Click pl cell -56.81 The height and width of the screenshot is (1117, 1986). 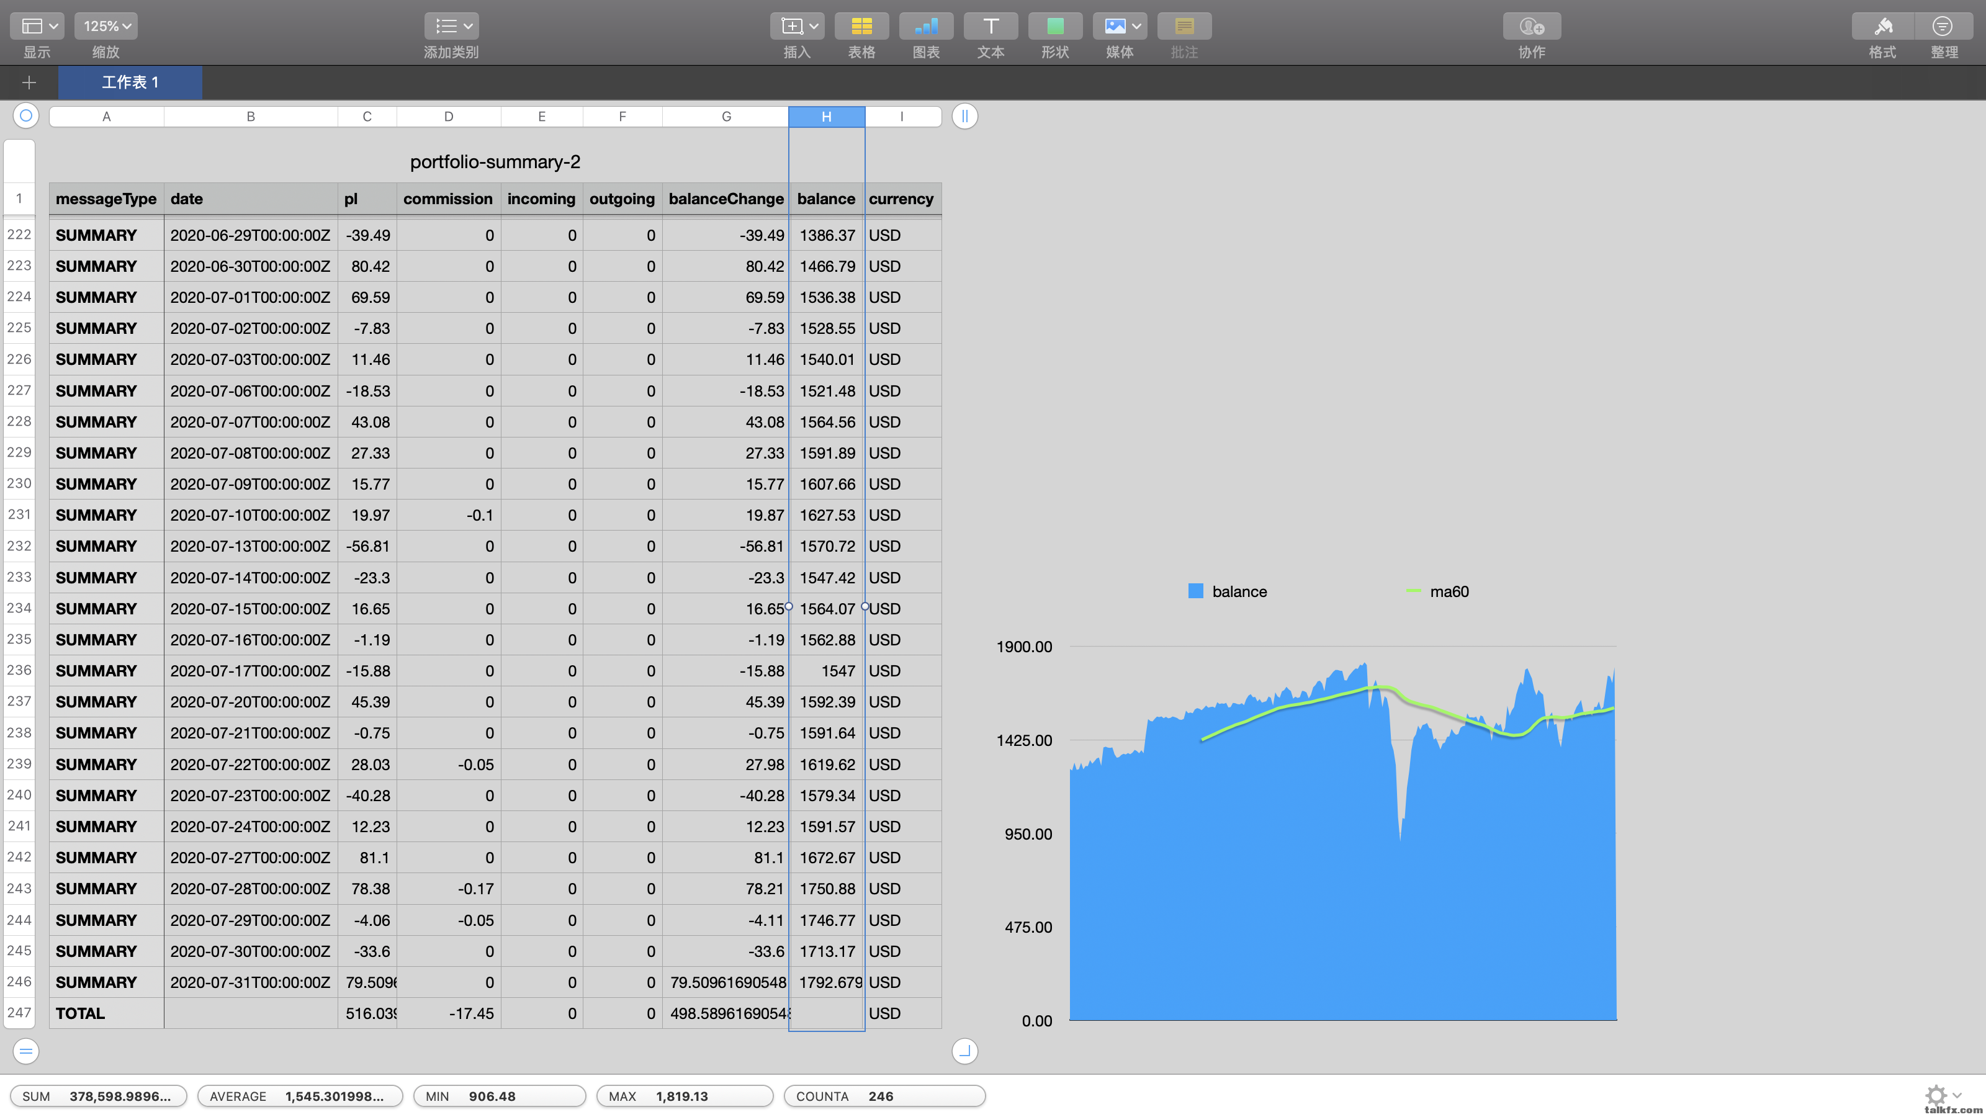367,547
